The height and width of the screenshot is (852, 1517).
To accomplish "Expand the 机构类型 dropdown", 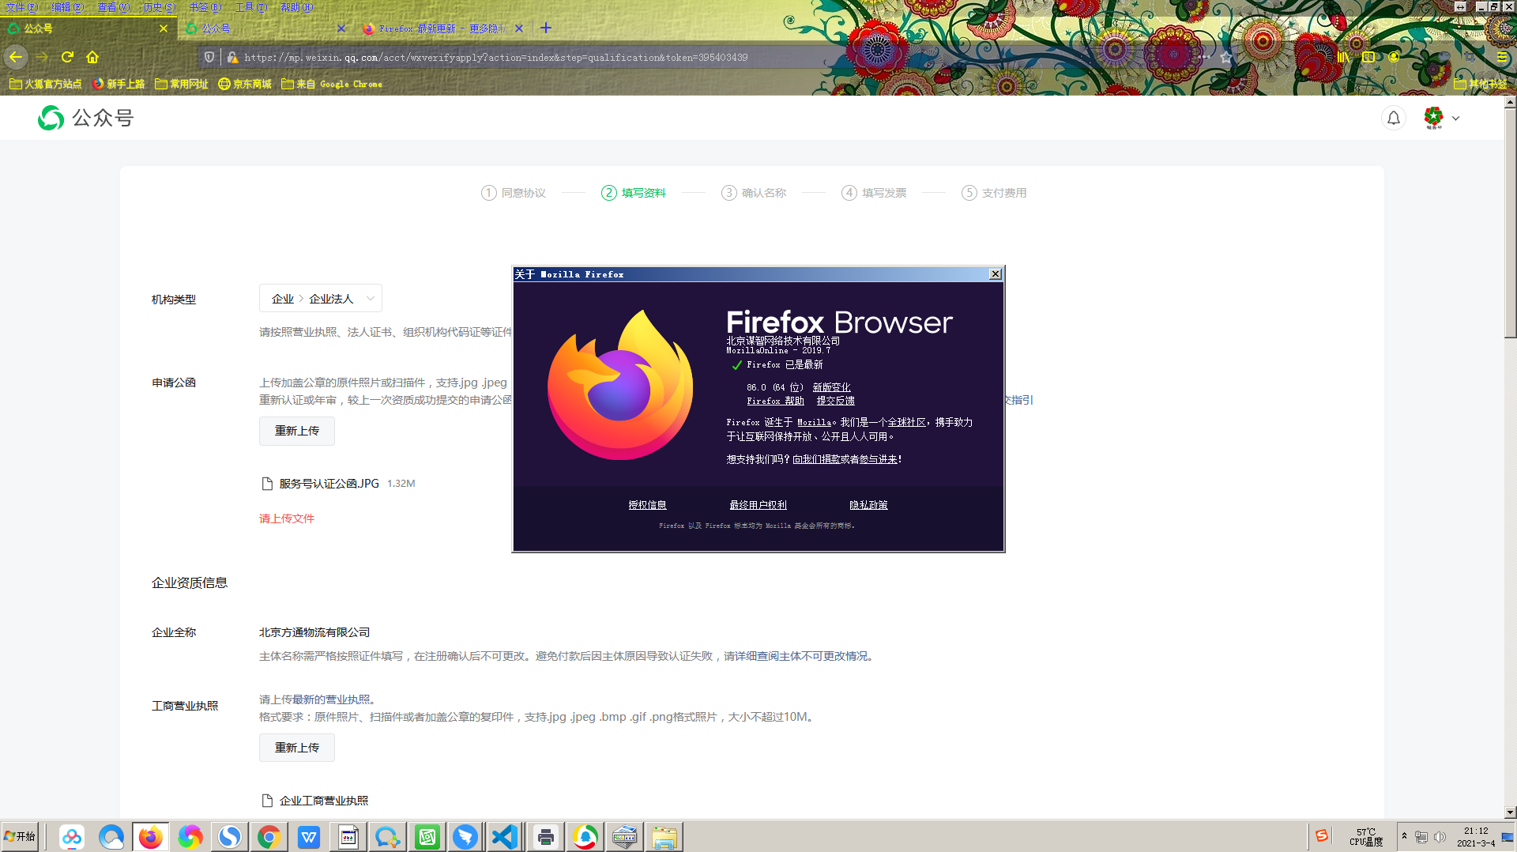I will 321,299.
